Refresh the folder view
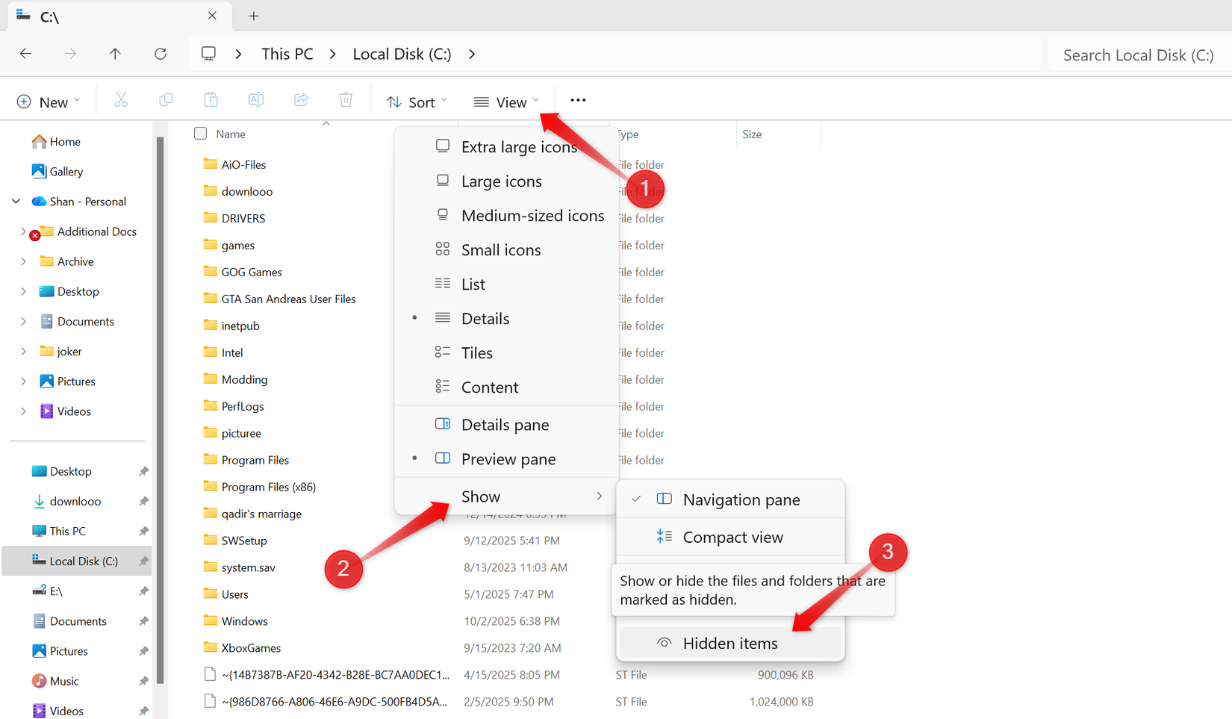This screenshot has width=1232, height=719. click(x=160, y=53)
